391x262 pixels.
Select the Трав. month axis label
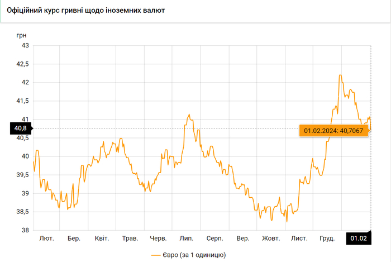[130, 239]
